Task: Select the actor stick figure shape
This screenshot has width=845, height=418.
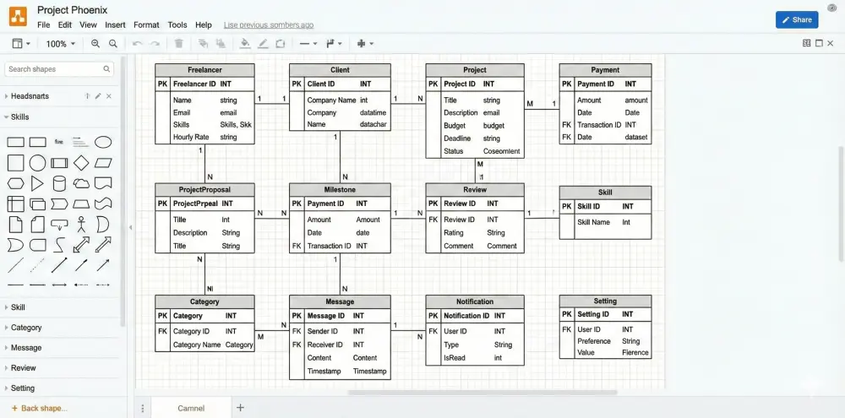Action: click(x=81, y=224)
